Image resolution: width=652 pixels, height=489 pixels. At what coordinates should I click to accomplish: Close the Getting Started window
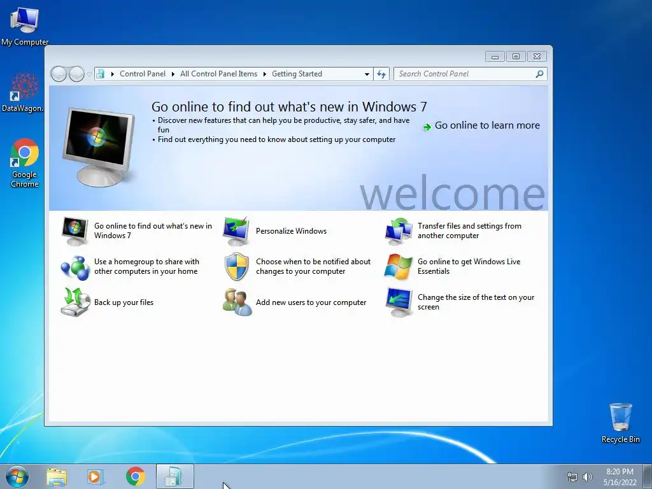point(537,57)
